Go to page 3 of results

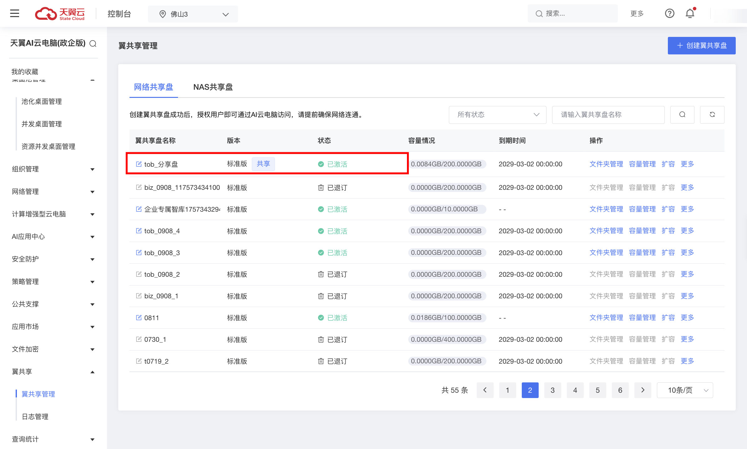coord(552,390)
